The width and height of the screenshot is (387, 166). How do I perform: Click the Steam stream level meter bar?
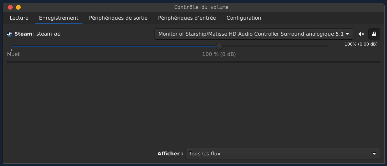[x=193, y=62]
